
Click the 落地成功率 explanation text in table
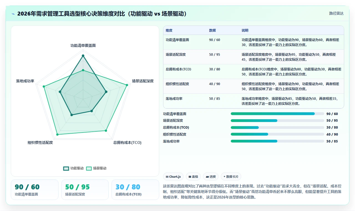click(290, 101)
